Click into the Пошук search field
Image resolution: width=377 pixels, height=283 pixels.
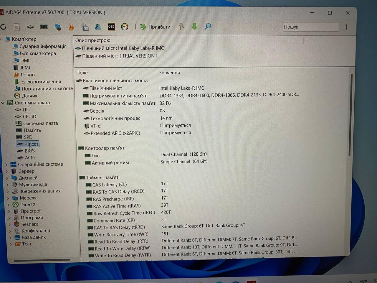point(311,27)
